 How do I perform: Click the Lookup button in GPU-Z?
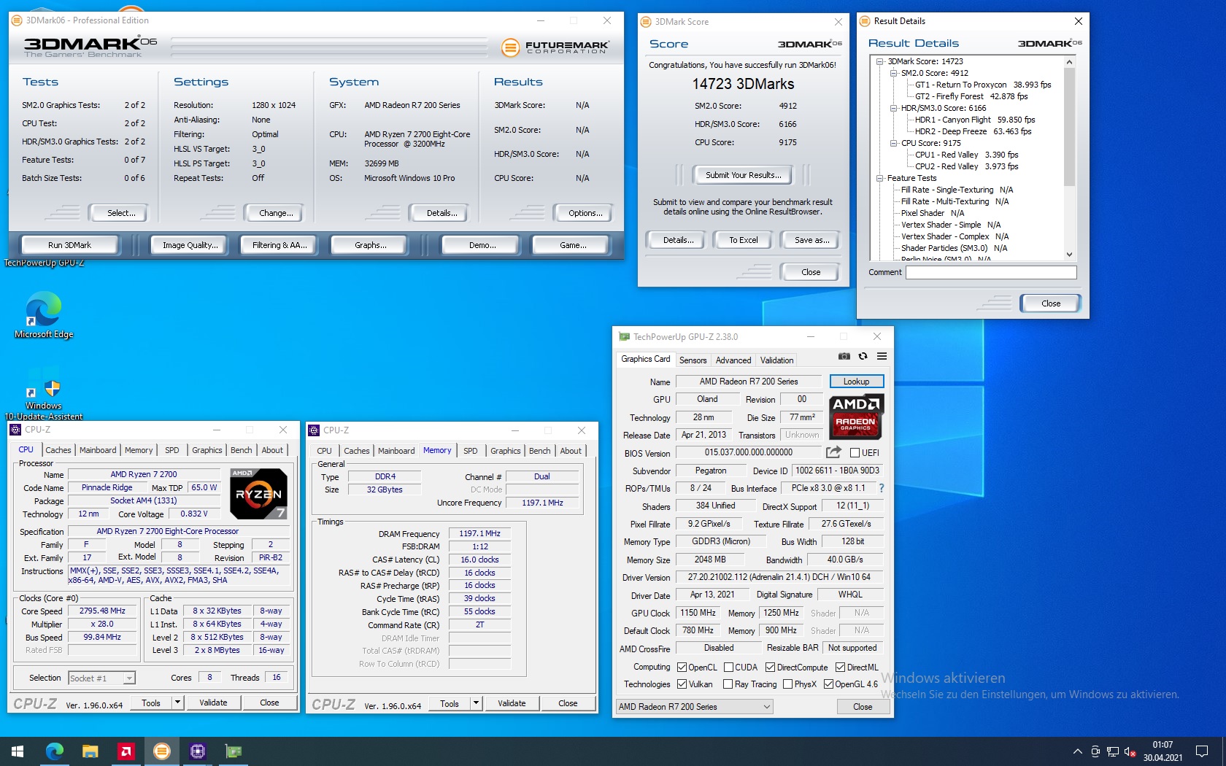tap(856, 382)
